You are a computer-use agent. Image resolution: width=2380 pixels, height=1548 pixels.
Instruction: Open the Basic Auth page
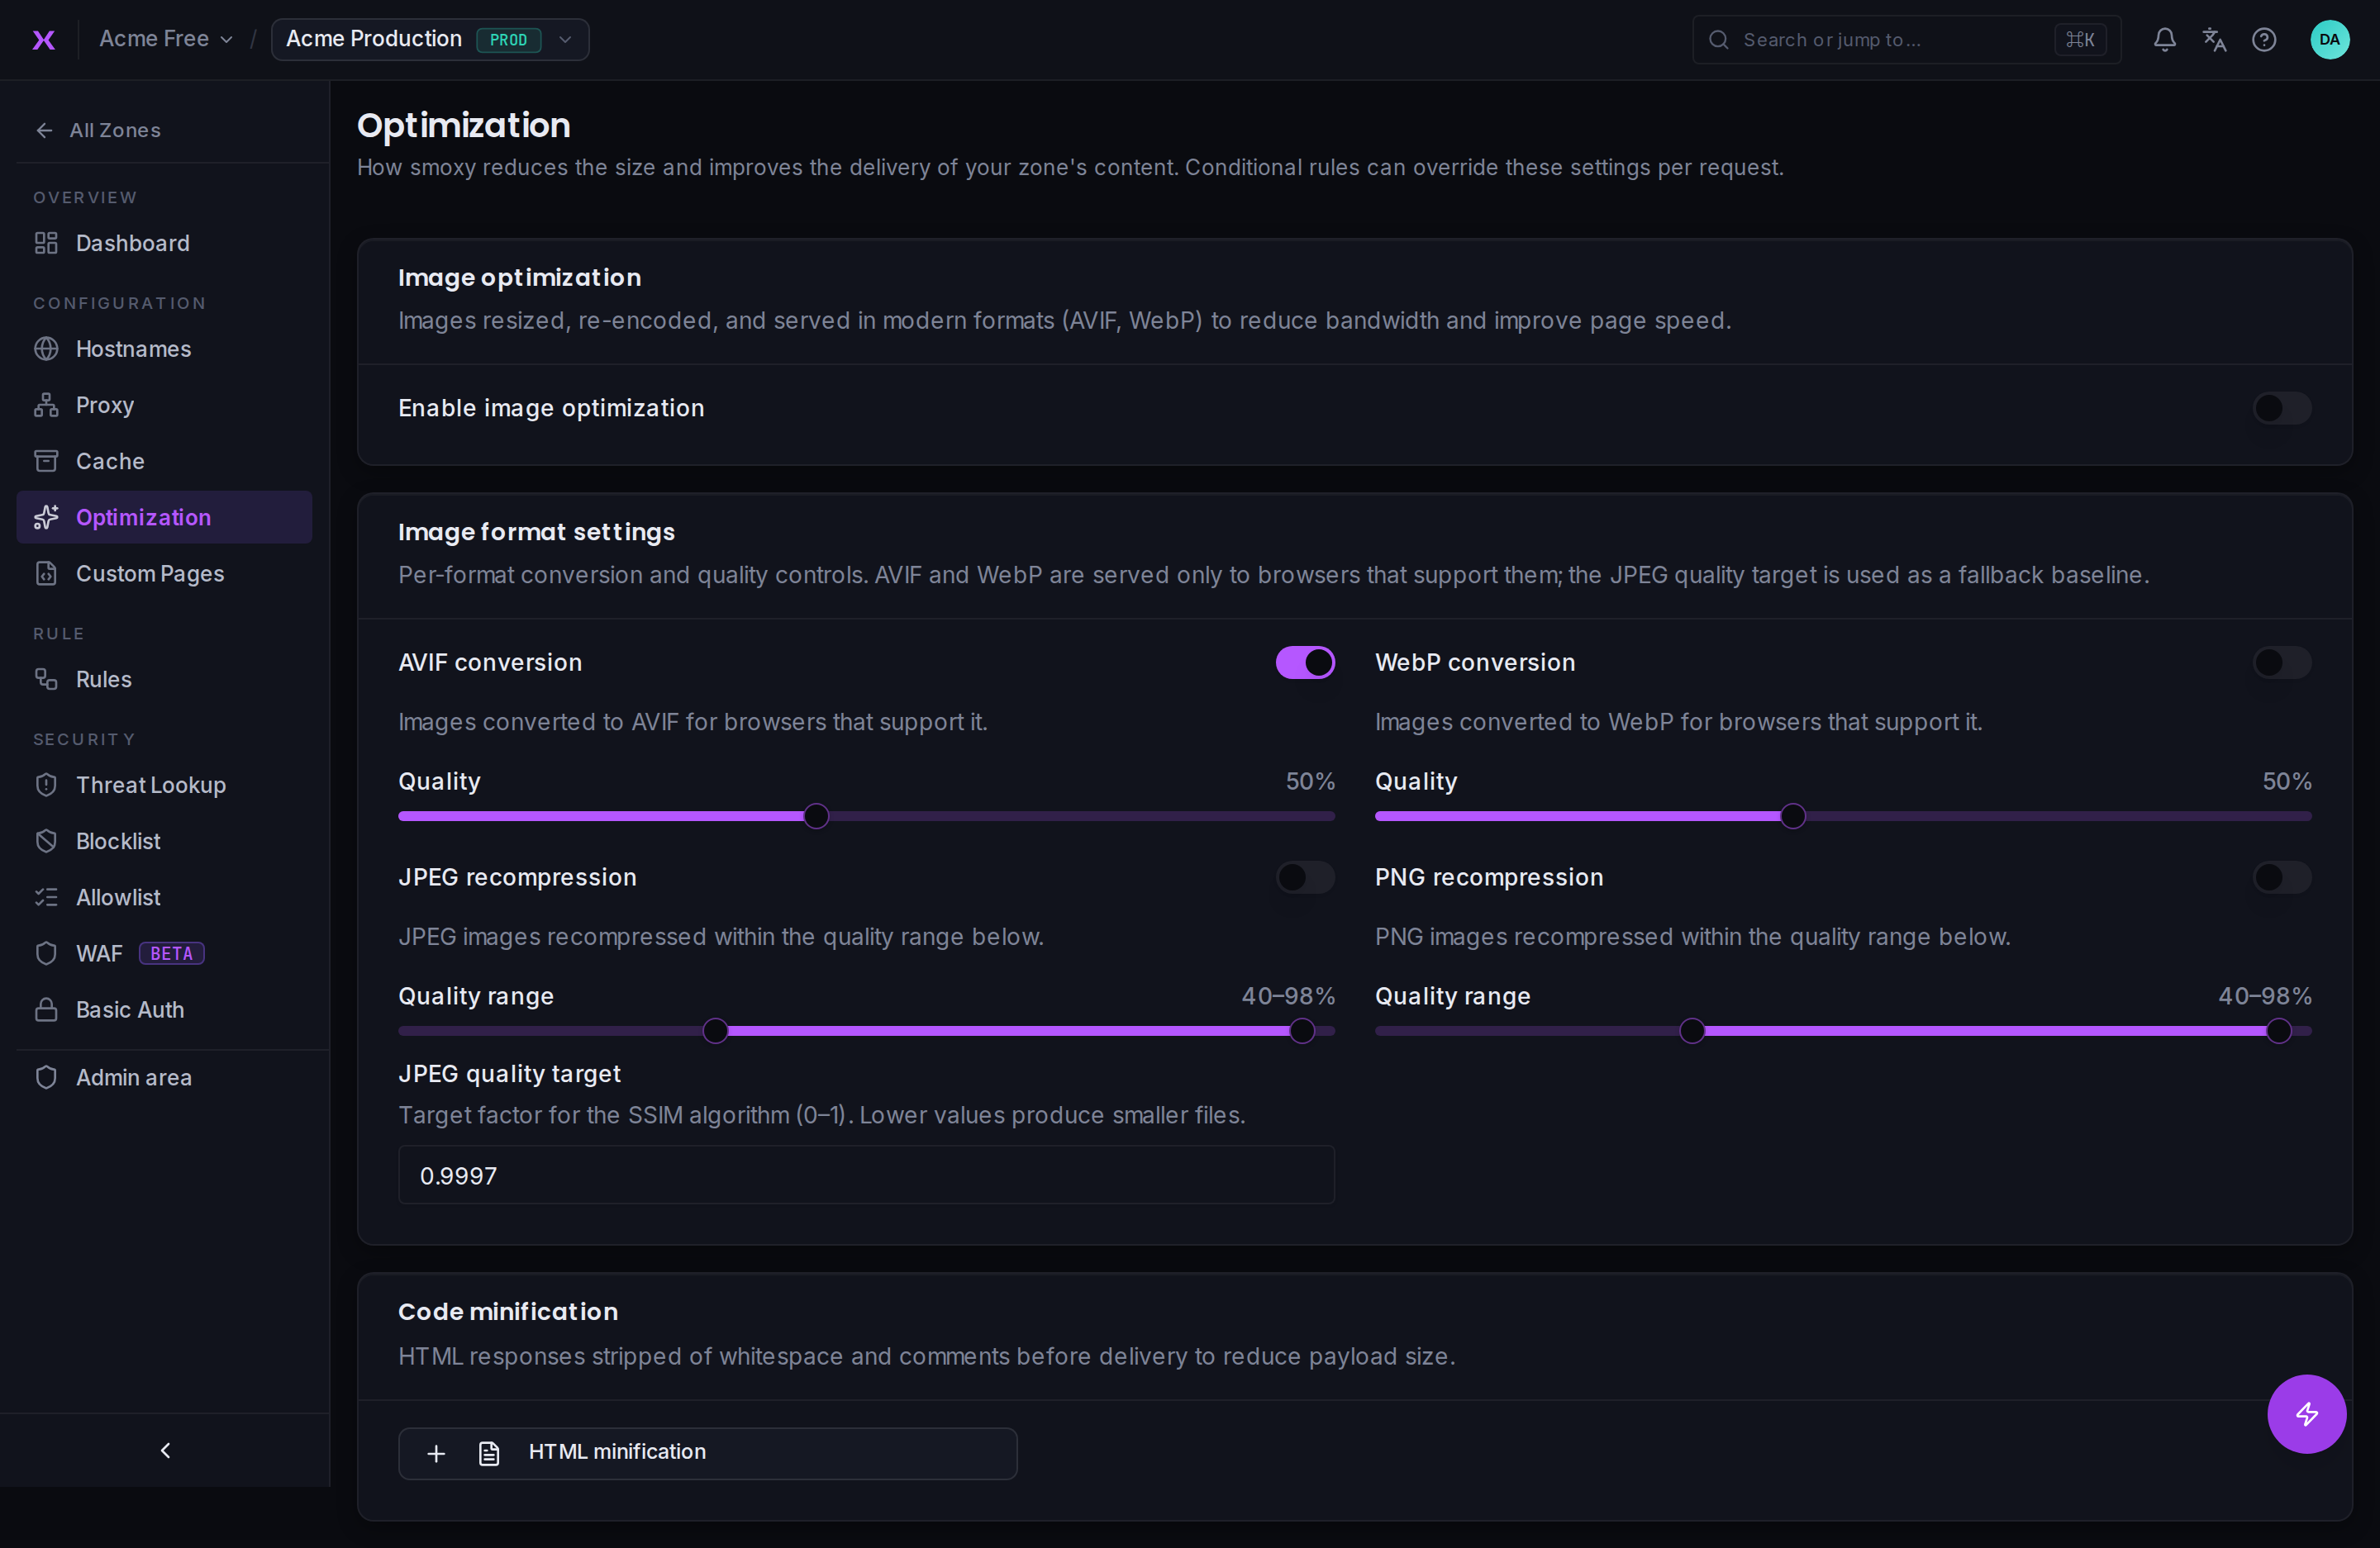[x=164, y=1009]
